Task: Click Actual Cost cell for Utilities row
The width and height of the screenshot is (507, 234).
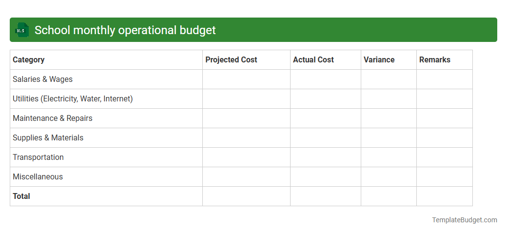Action: click(326, 99)
